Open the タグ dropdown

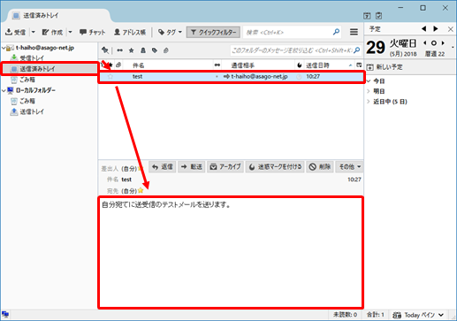coord(170,32)
